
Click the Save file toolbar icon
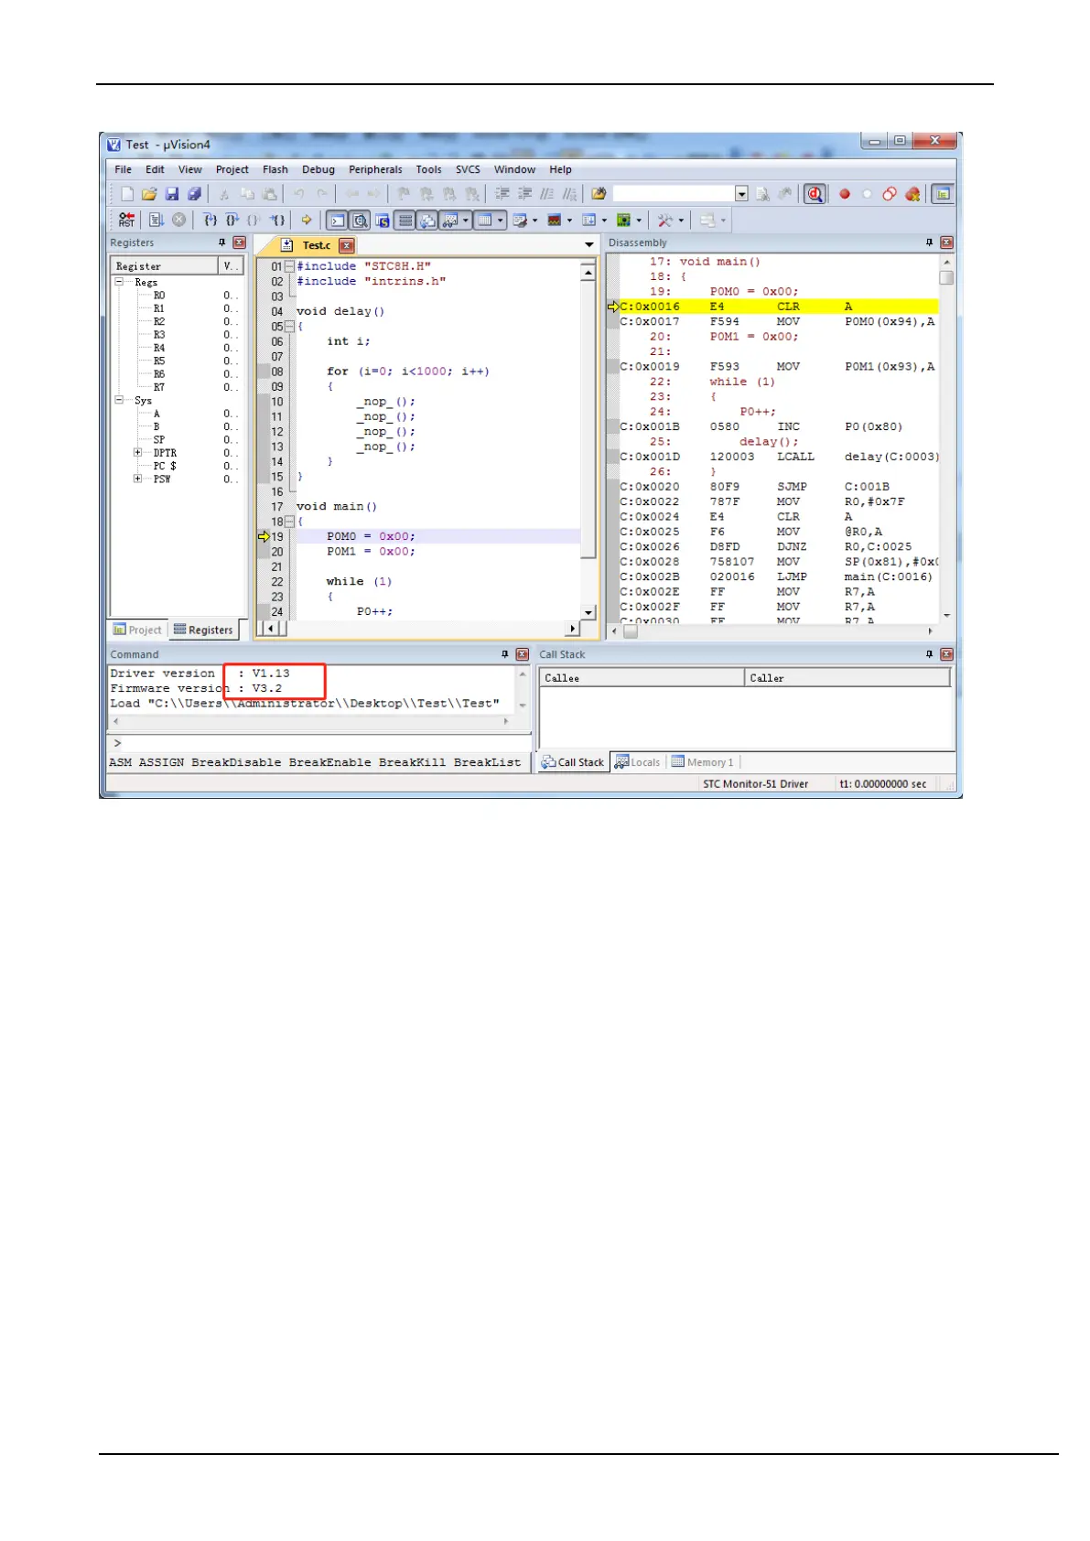(x=172, y=194)
